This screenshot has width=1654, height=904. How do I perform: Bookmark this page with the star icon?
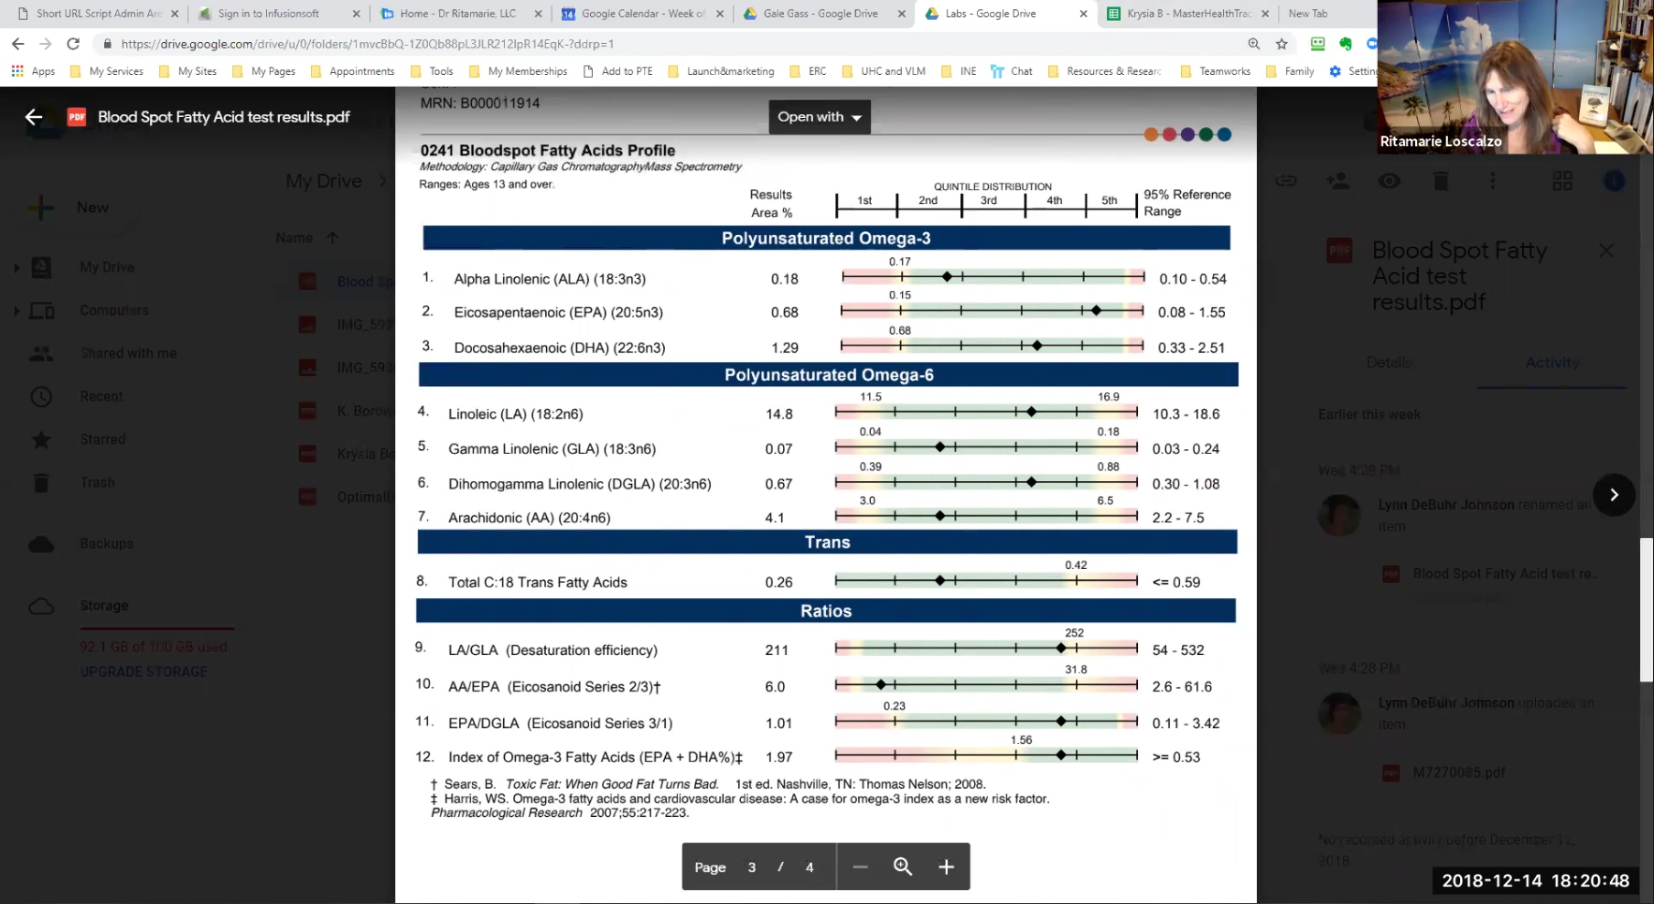tap(1281, 44)
